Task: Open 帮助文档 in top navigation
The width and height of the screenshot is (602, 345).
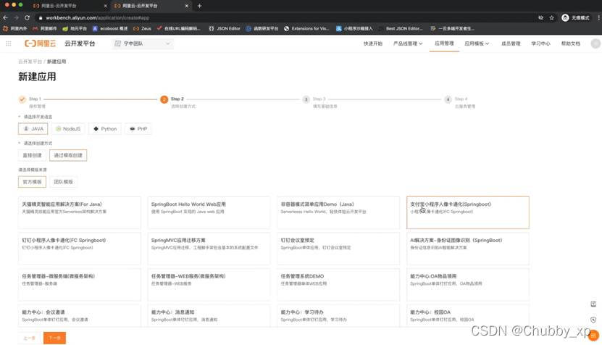Action: 571,43
